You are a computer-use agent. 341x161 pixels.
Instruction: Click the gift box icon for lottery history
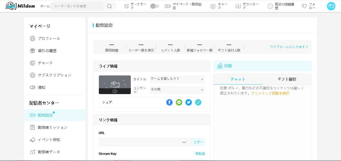coord(33,51)
